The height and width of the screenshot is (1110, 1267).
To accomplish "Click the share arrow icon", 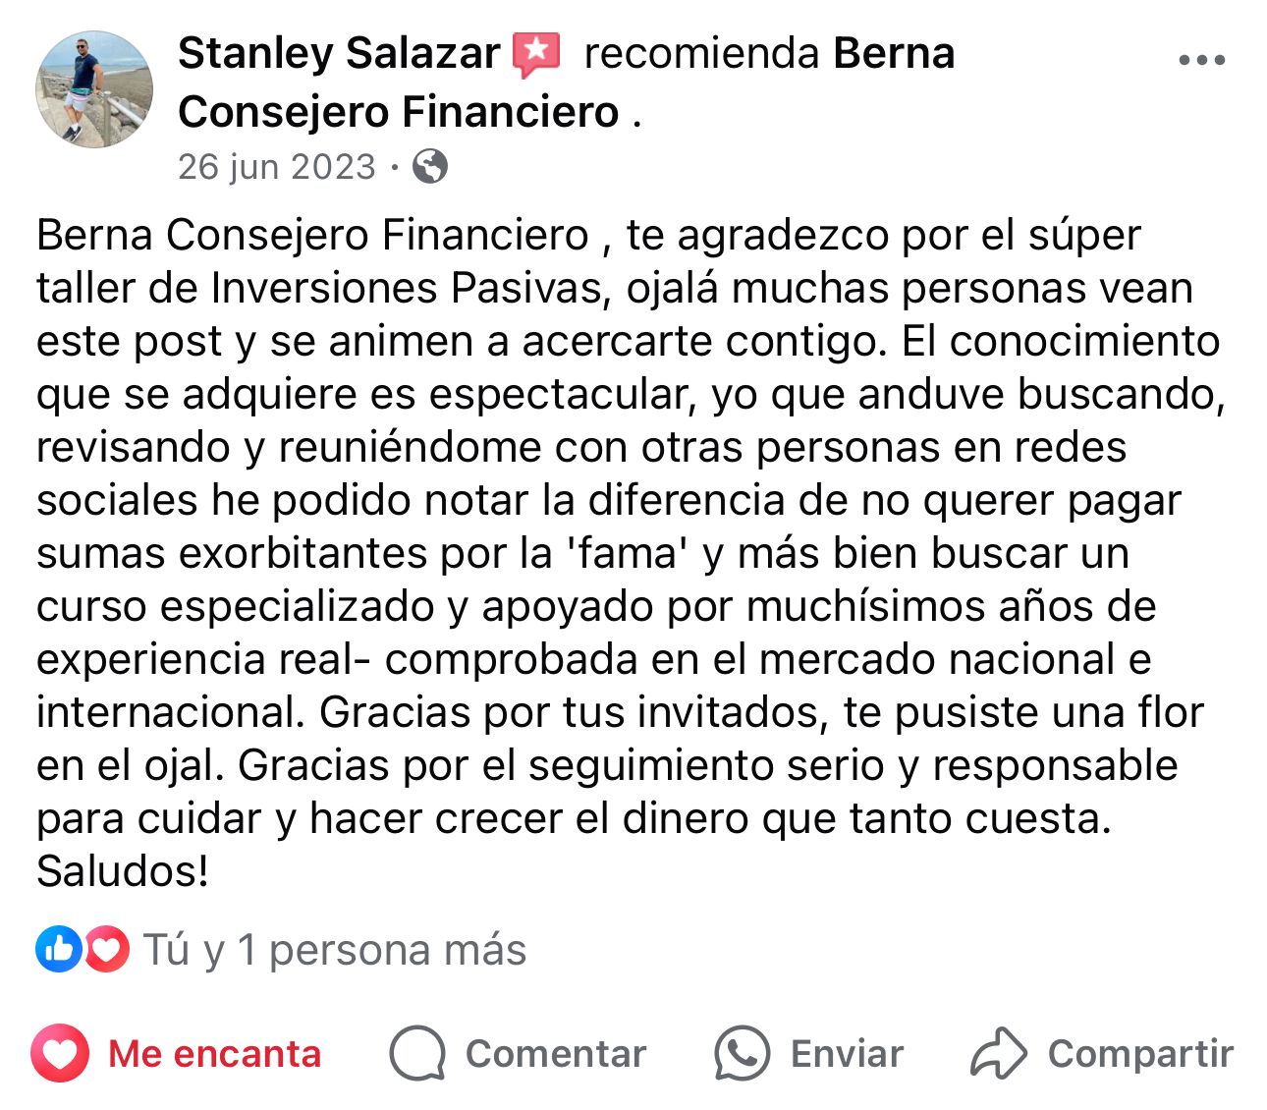I will pos(998,1053).
